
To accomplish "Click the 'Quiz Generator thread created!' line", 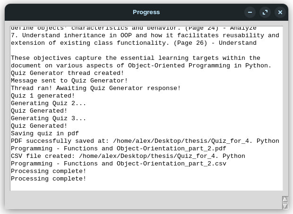I will click(67, 73).
